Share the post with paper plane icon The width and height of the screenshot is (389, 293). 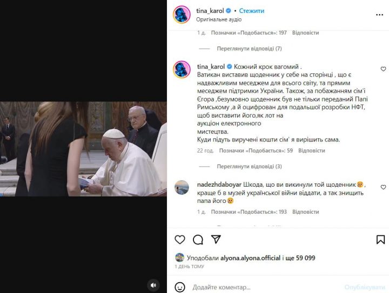(x=216, y=240)
